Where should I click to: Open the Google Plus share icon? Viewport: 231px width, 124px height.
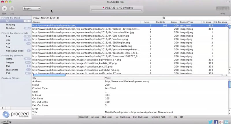point(221,122)
